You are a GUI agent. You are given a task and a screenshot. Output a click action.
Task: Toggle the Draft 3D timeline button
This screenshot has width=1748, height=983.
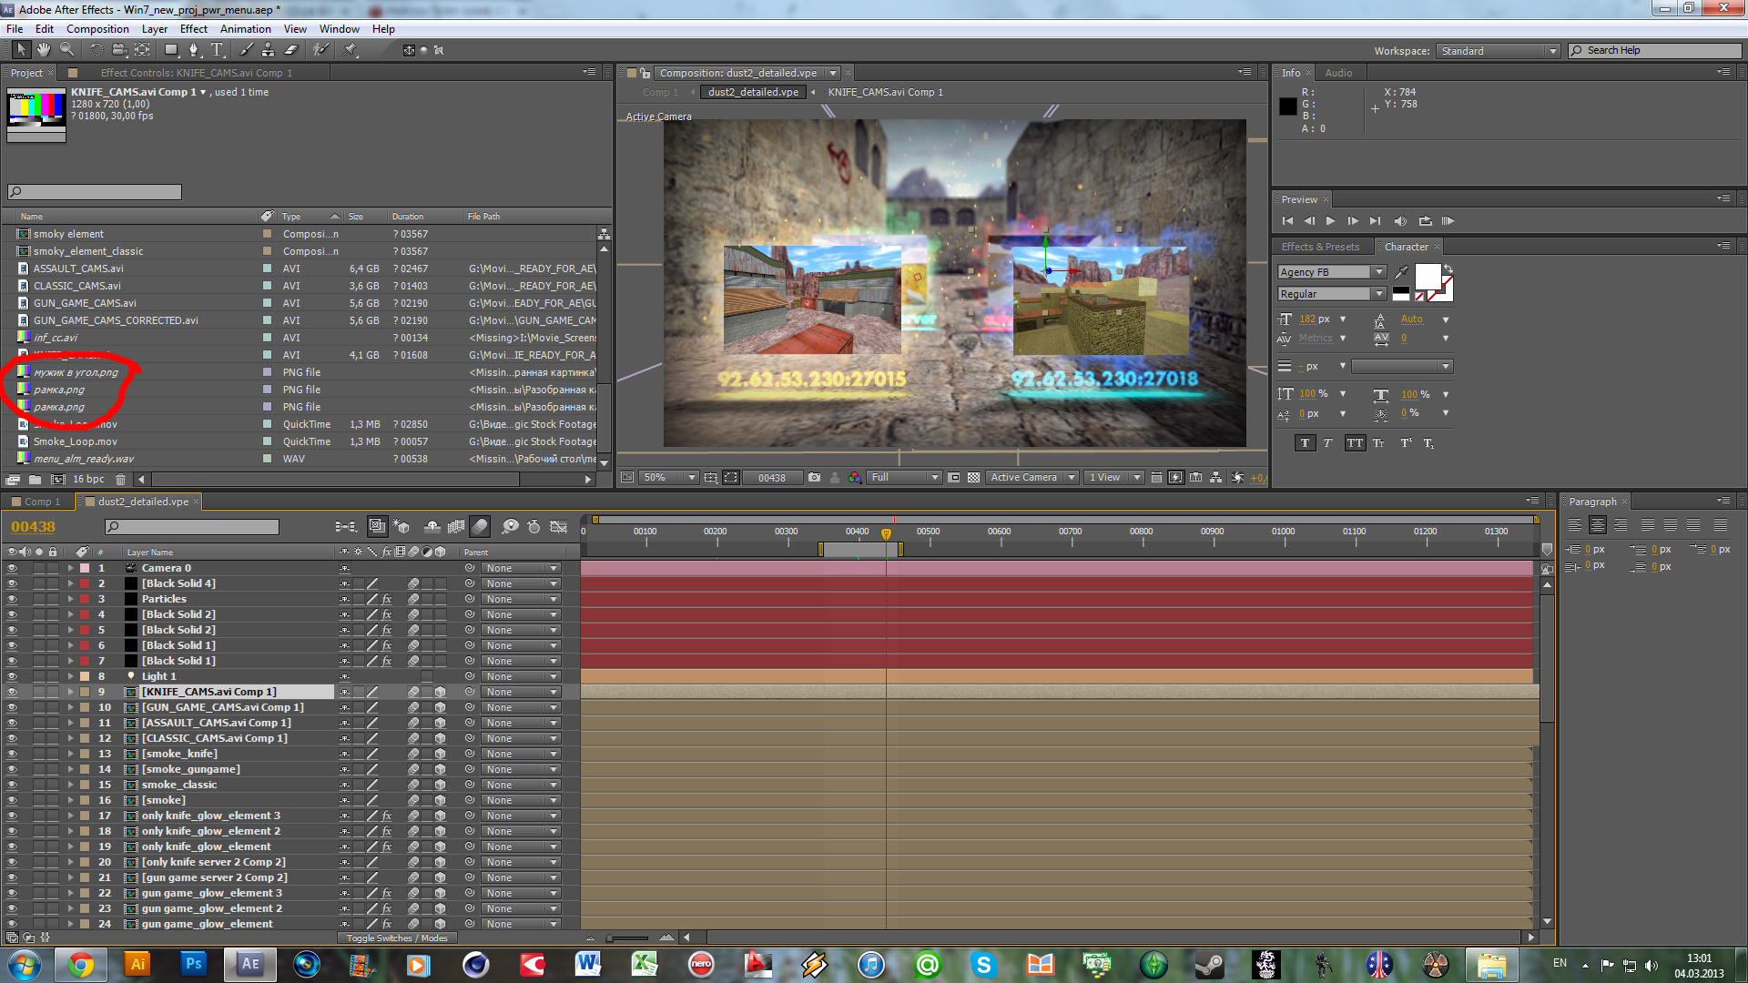tap(401, 527)
